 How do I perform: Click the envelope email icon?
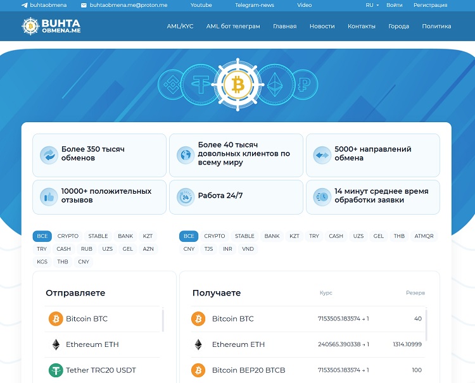click(x=84, y=5)
